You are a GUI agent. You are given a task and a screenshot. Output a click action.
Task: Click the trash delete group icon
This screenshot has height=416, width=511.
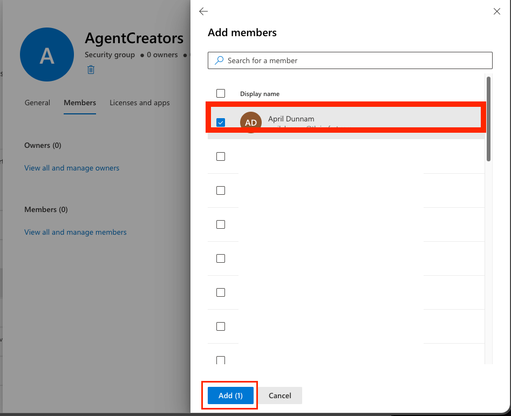(x=91, y=69)
